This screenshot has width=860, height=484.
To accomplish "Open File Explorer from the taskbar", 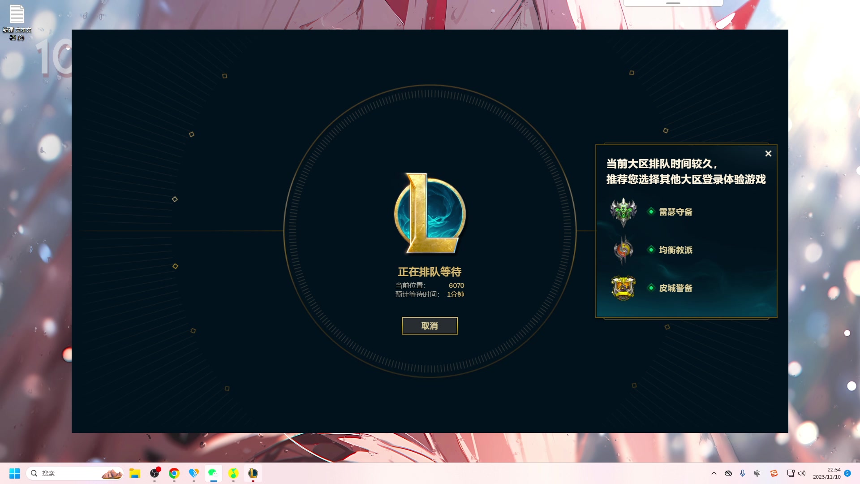I will pyautogui.click(x=135, y=473).
